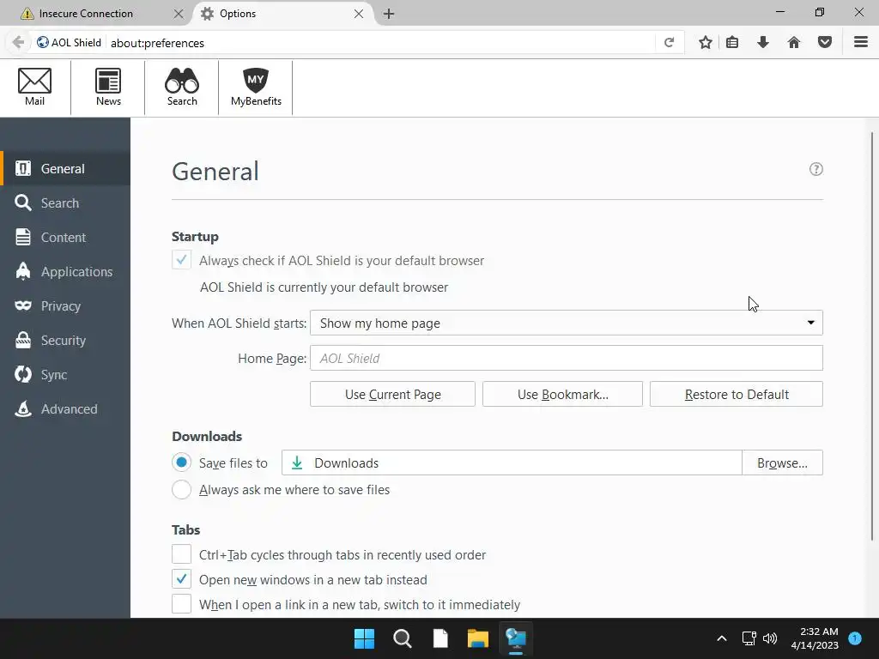Open Advanced preferences category

click(65, 409)
